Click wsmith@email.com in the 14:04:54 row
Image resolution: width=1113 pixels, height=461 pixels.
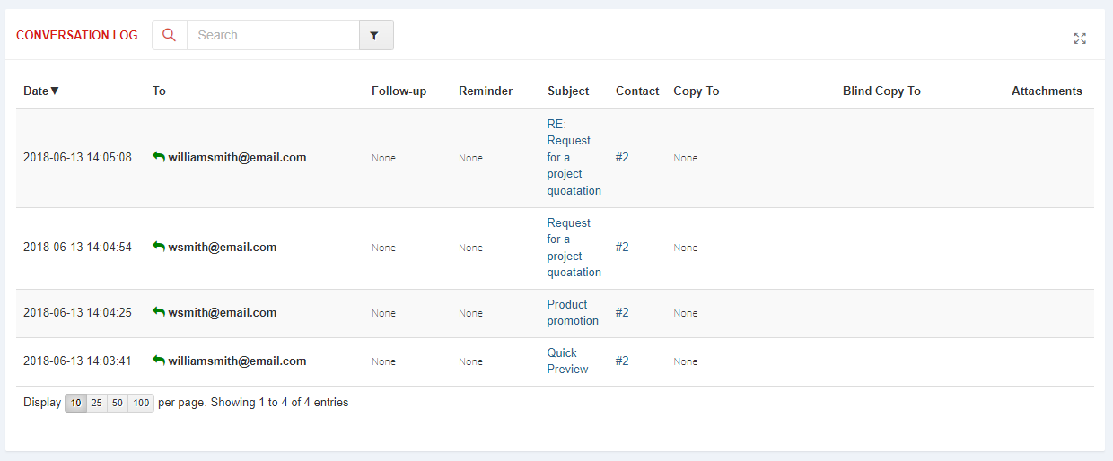pyautogui.click(x=223, y=247)
